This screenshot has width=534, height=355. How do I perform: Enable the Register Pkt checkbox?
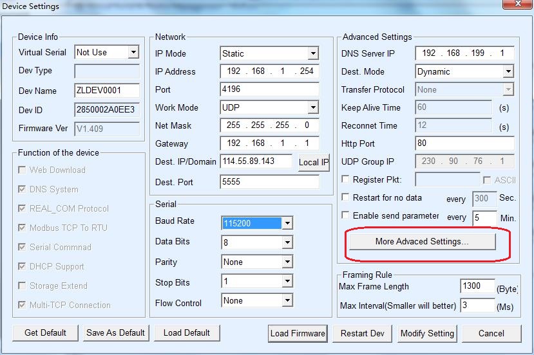pyautogui.click(x=346, y=180)
